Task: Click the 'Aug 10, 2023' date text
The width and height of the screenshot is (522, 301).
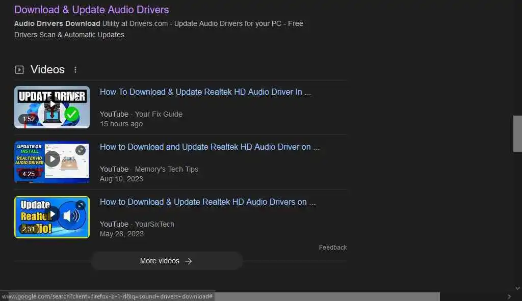Action: pyautogui.click(x=121, y=179)
